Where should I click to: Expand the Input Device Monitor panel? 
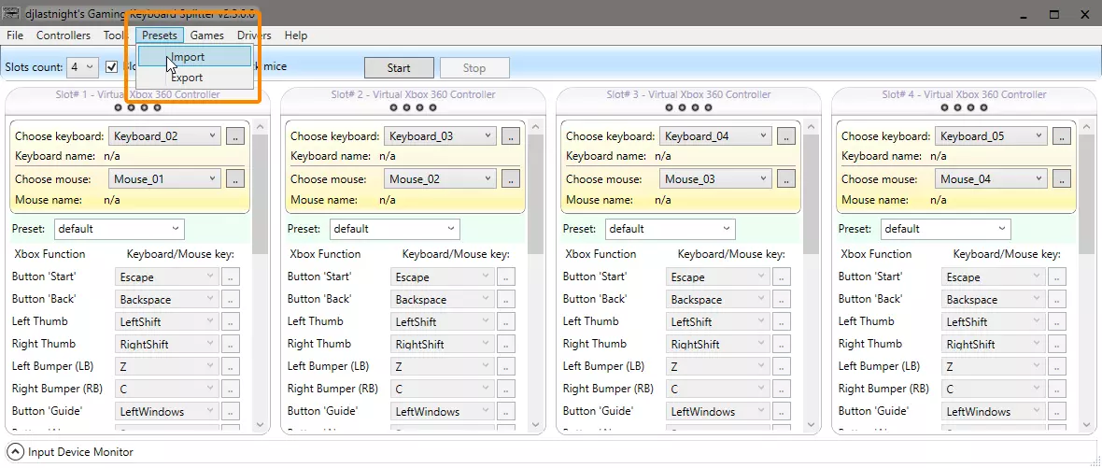click(x=15, y=452)
